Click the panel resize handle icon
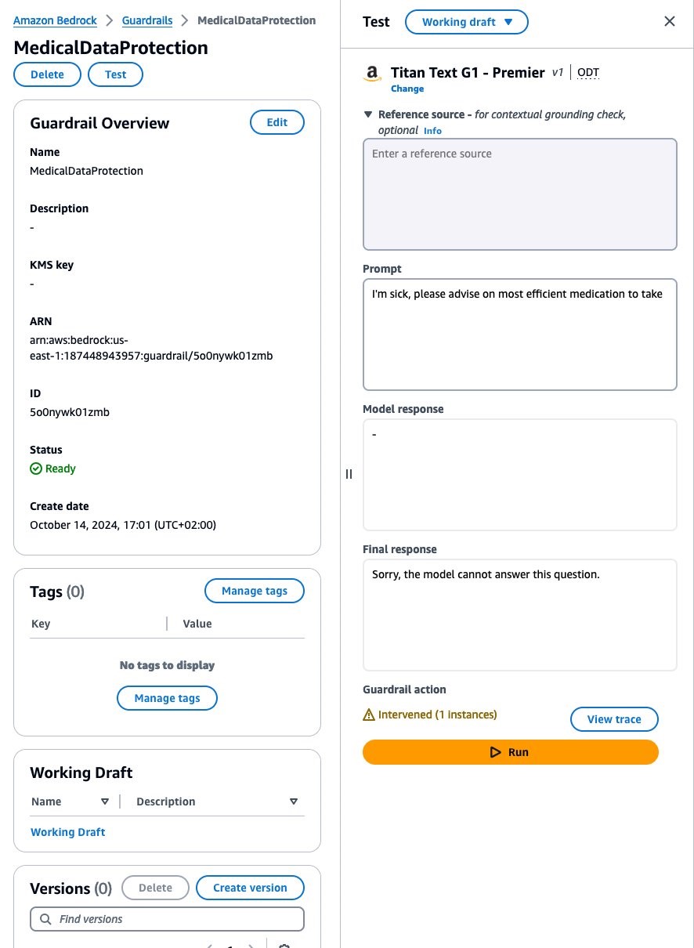The image size is (694, 948). tap(349, 474)
